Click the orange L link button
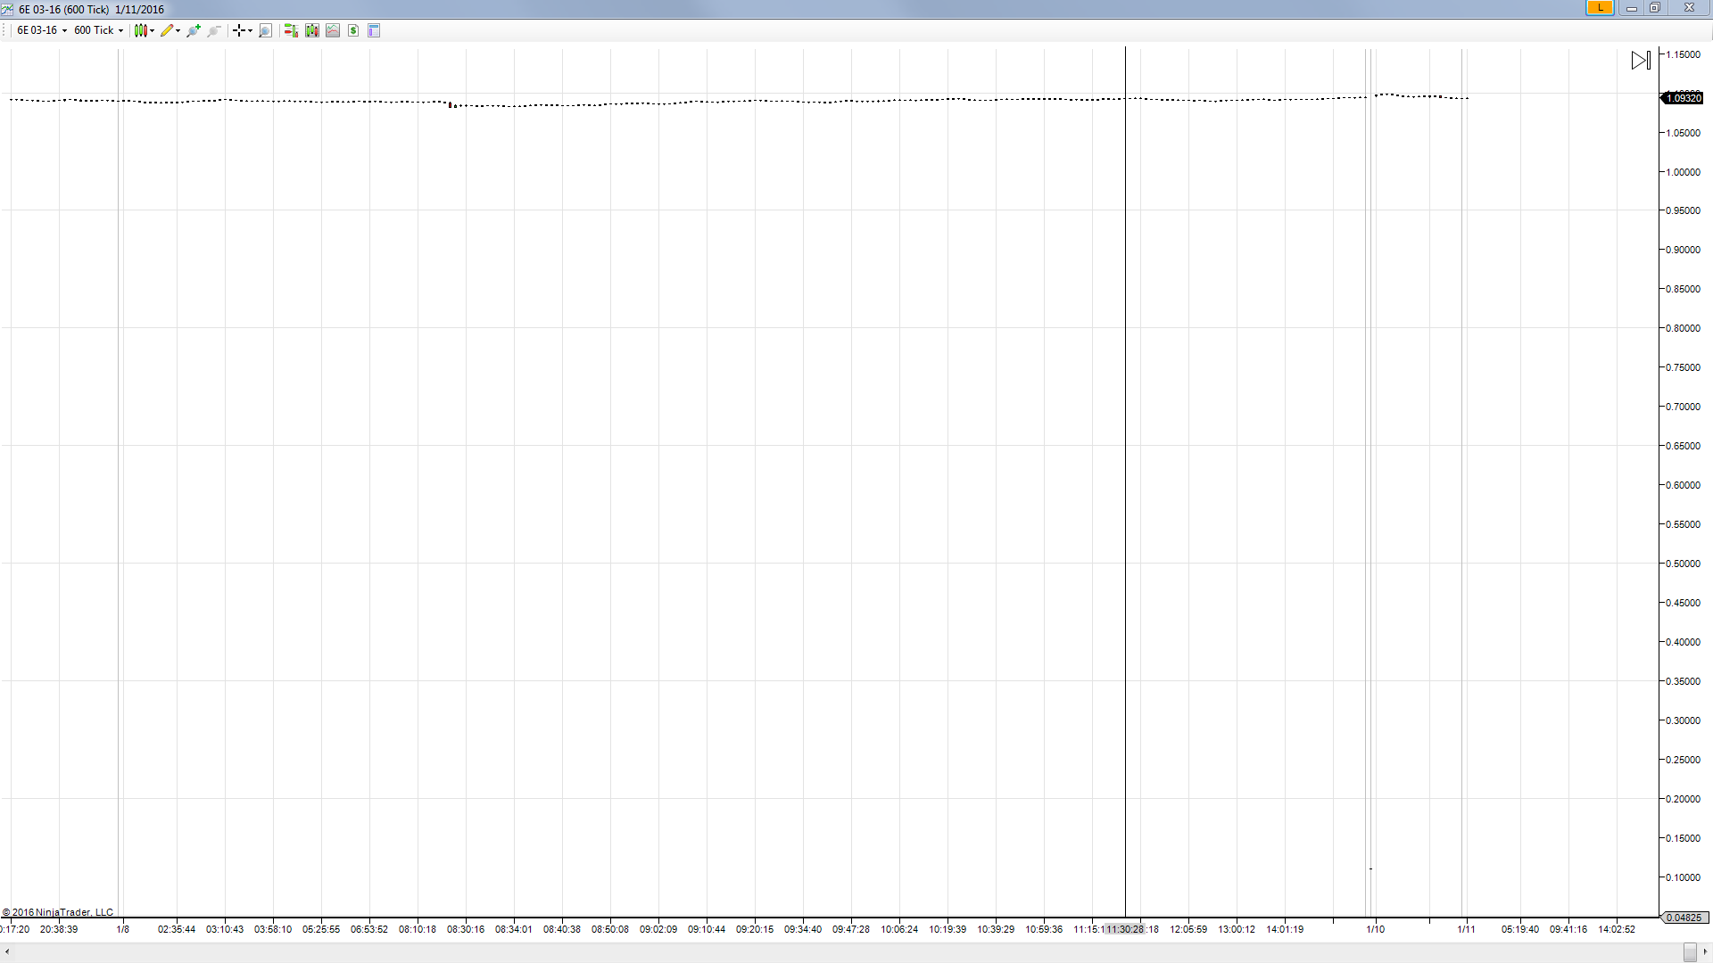1713x963 pixels. point(1599,8)
